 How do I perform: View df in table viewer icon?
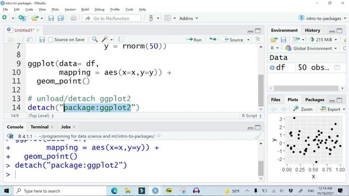point(337,68)
